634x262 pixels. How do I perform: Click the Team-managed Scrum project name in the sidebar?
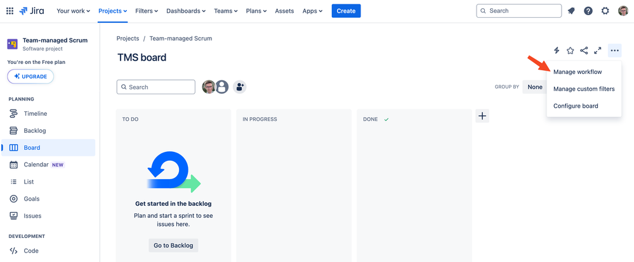pyautogui.click(x=55, y=41)
